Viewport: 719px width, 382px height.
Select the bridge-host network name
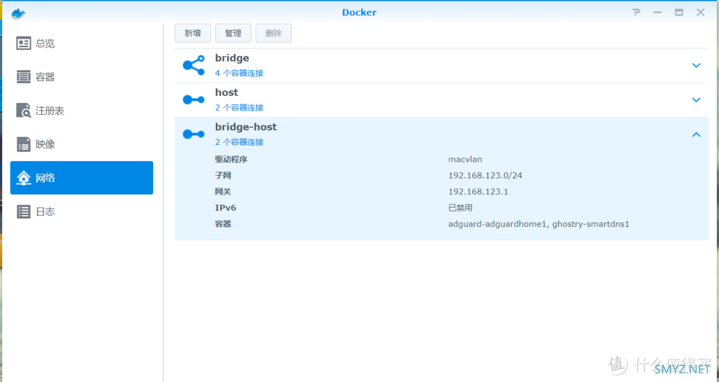coord(246,127)
